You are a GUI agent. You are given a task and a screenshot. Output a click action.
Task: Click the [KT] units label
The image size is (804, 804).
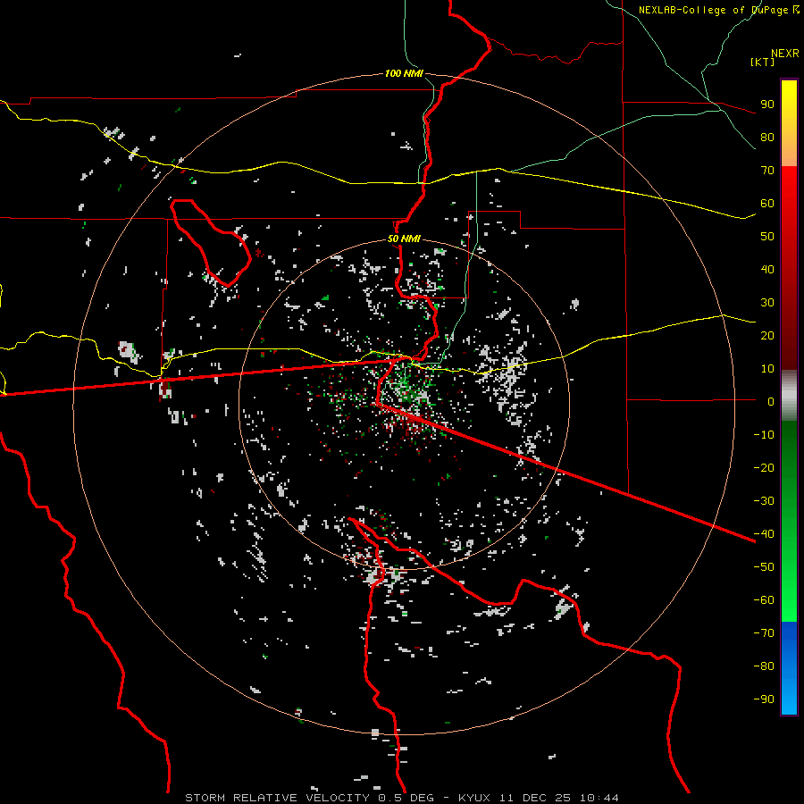pos(763,62)
